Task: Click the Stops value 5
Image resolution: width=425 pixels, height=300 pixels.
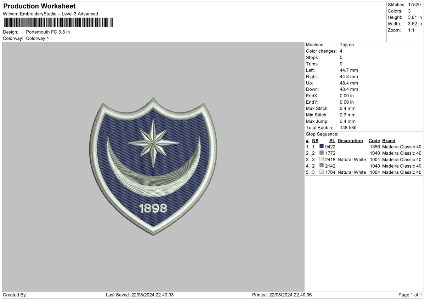Action: click(341, 57)
